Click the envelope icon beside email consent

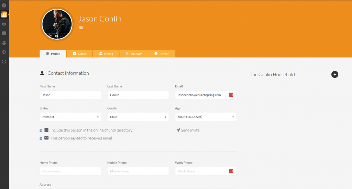click(x=46, y=138)
